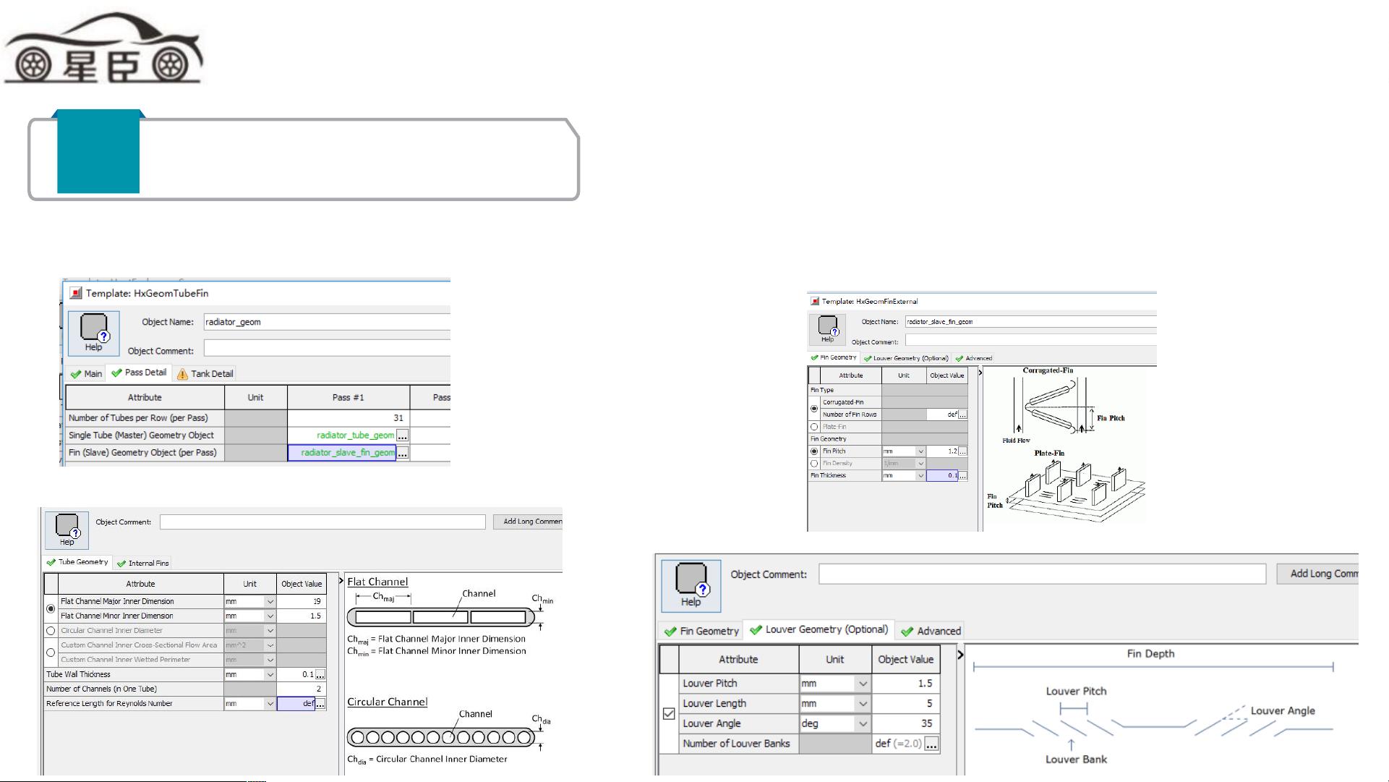Open the Advanced tab in louver panel
Screen dimensions: 1389x782
pyautogui.click(x=931, y=631)
